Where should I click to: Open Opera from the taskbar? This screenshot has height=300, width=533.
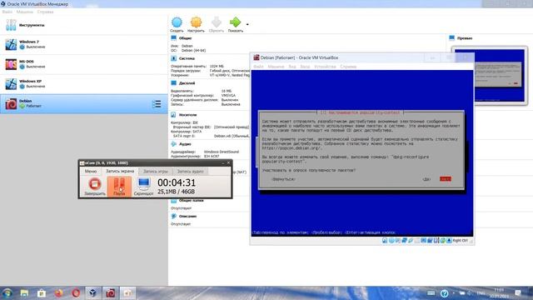[76, 293]
